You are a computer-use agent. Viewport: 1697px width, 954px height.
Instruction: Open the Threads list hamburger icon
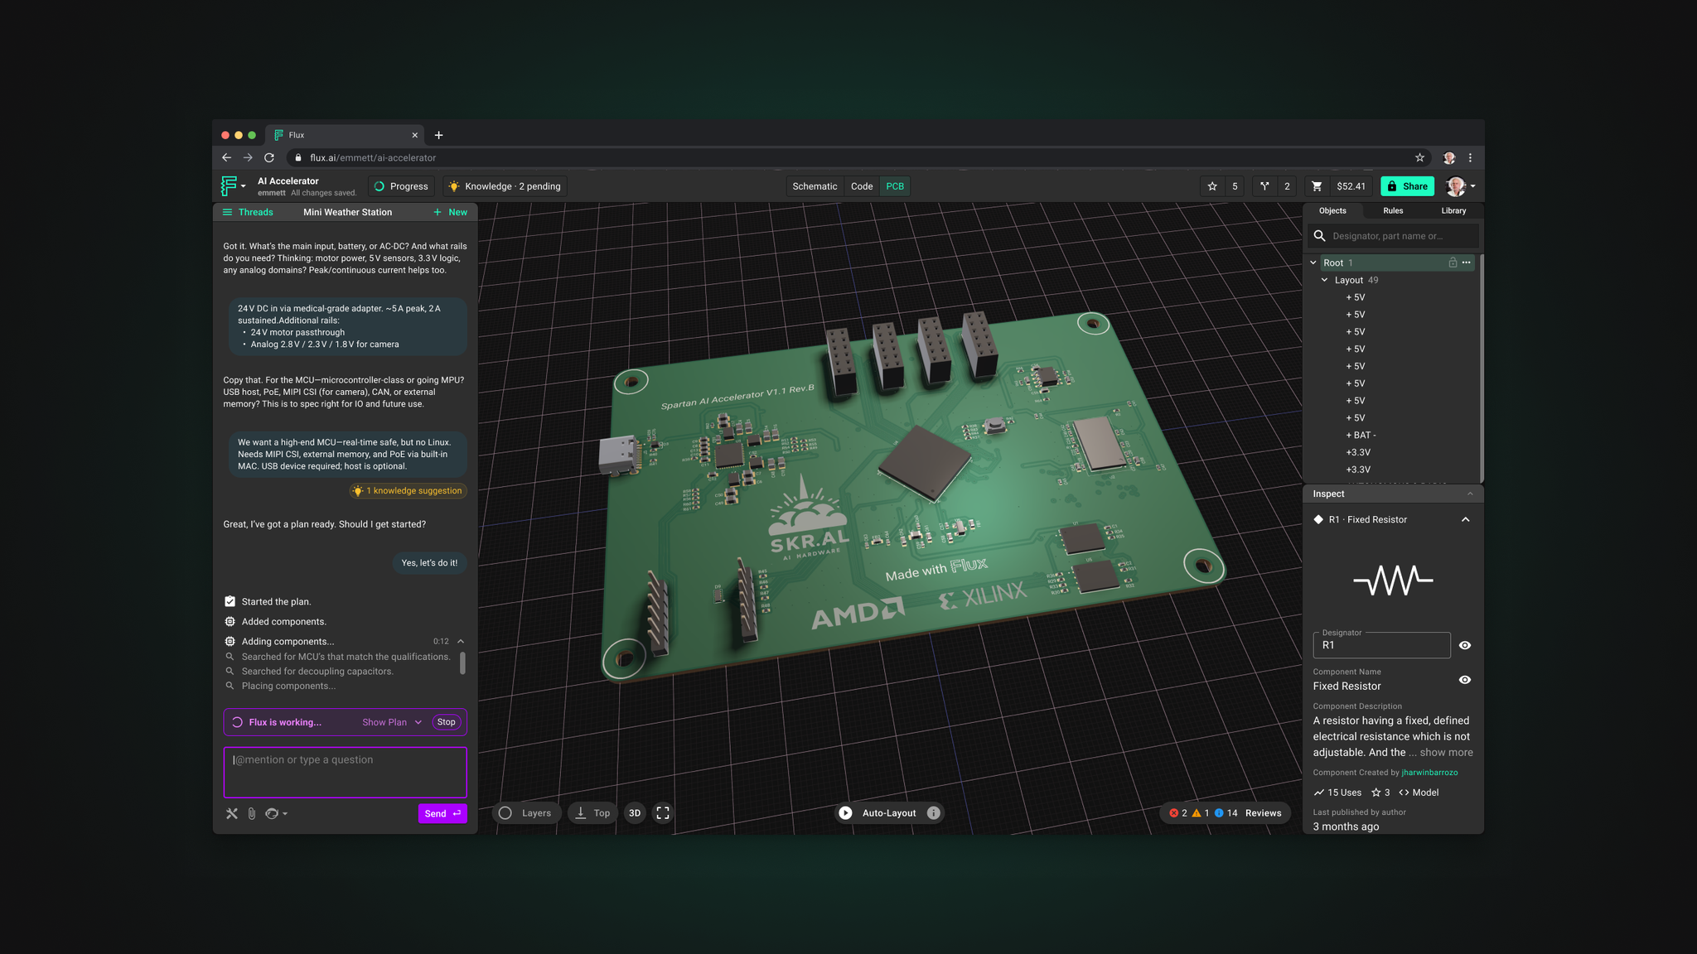(227, 212)
